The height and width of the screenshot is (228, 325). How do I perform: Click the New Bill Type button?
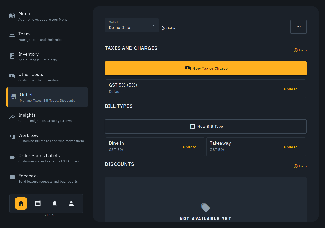click(x=206, y=126)
